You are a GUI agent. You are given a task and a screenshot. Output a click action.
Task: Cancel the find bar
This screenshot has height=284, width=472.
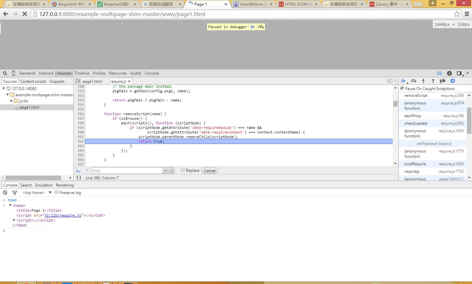click(x=210, y=171)
